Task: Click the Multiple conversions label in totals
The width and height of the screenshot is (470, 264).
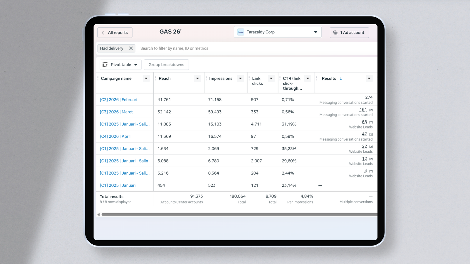Action: 356,202
